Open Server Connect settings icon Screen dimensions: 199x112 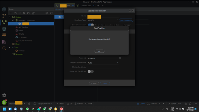(x=47, y=13)
